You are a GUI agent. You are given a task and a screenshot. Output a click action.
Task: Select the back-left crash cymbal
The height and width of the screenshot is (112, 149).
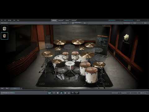pos(60,42)
